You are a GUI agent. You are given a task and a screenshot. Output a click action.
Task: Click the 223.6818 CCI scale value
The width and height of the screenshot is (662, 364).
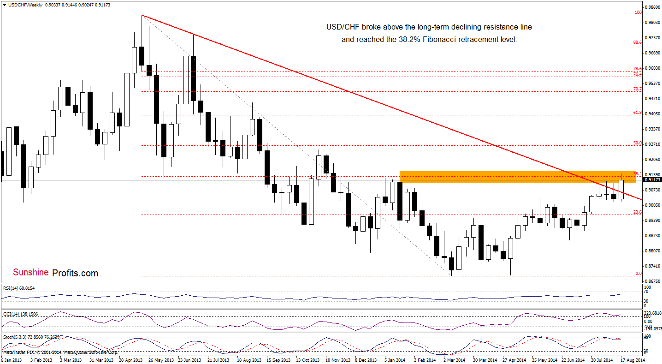[653, 313]
